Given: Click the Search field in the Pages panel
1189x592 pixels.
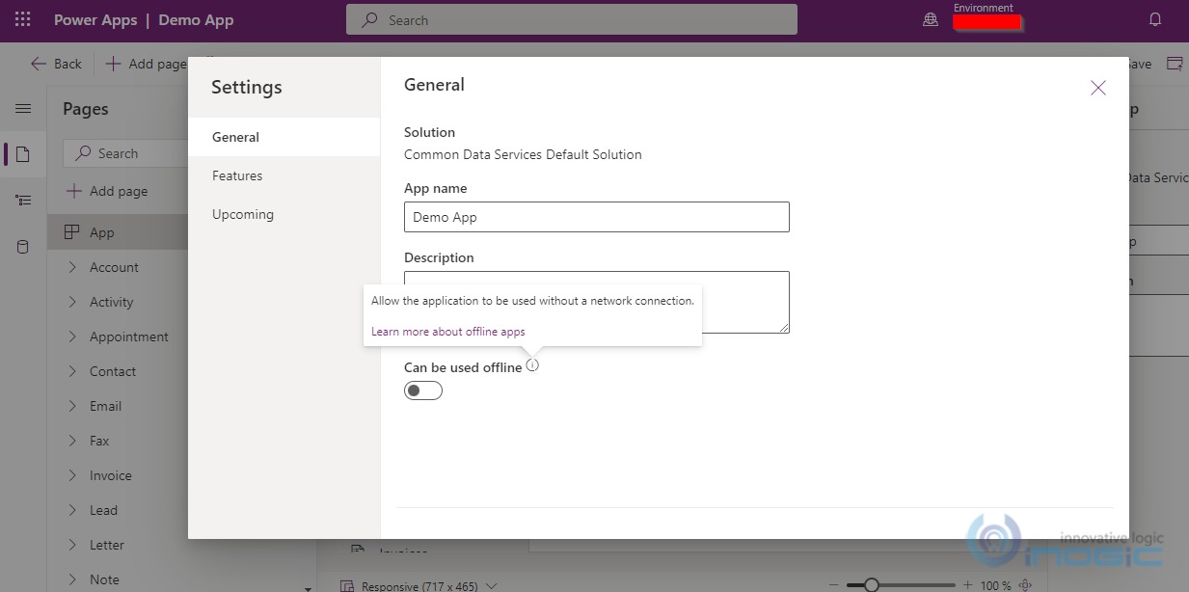Looking at the screenshot, I should (x=125, y=153).
